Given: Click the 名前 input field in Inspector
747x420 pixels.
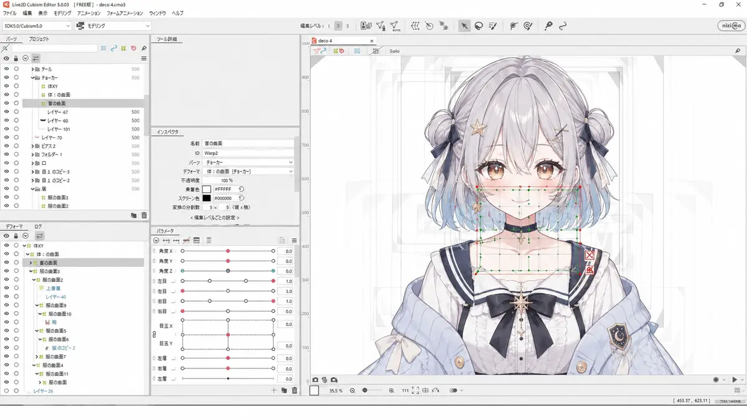Looking at the screenshot, I should tap(248, 143).
